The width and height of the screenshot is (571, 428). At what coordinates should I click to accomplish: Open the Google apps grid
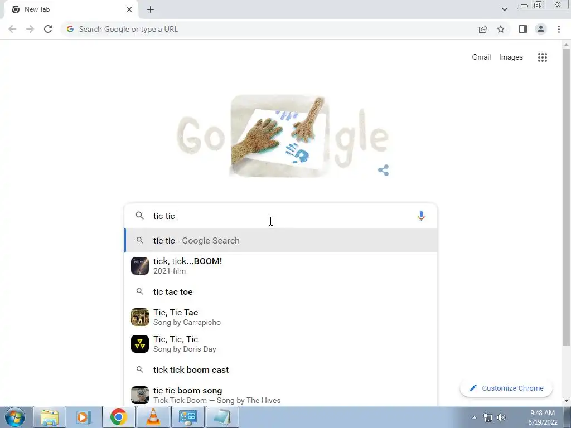pyautogui.click(x=542, y=57)
